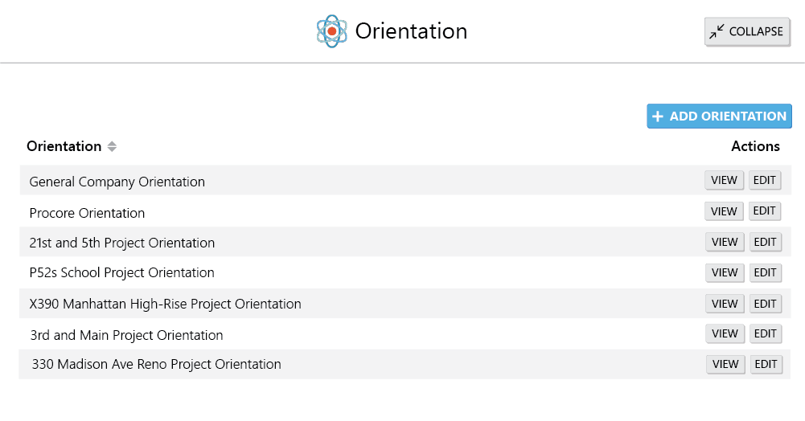Click the collapse arrows icon
This screenshot has width=805, height=421.
pyautogui.click(x=717, y=32)
